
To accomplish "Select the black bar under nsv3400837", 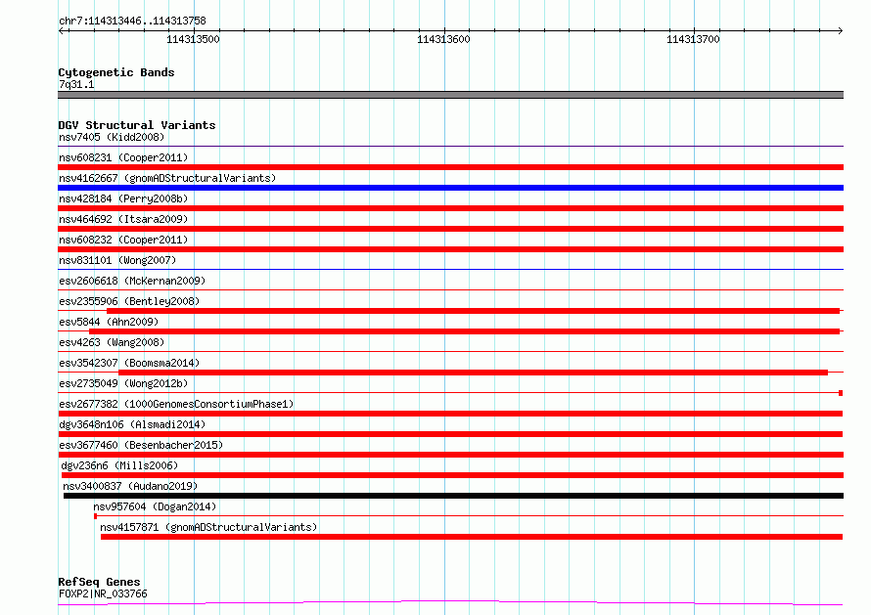I will click(x=453, y=496).
